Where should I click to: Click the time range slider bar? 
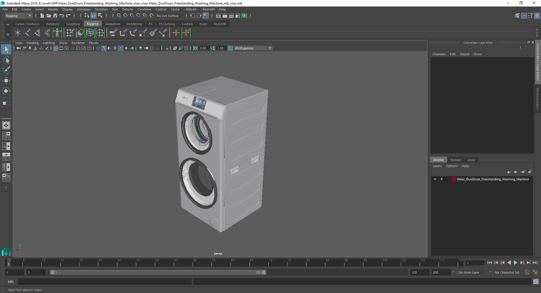point(158,272)
